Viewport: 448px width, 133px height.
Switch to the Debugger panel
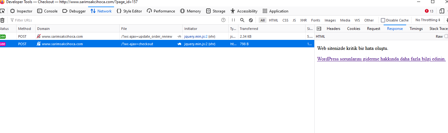pos(74,11)
